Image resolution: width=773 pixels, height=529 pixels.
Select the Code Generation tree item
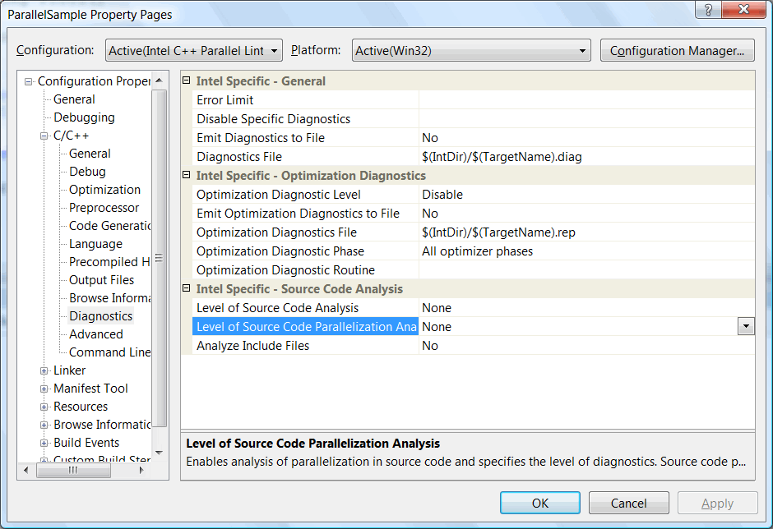[109, 226]
